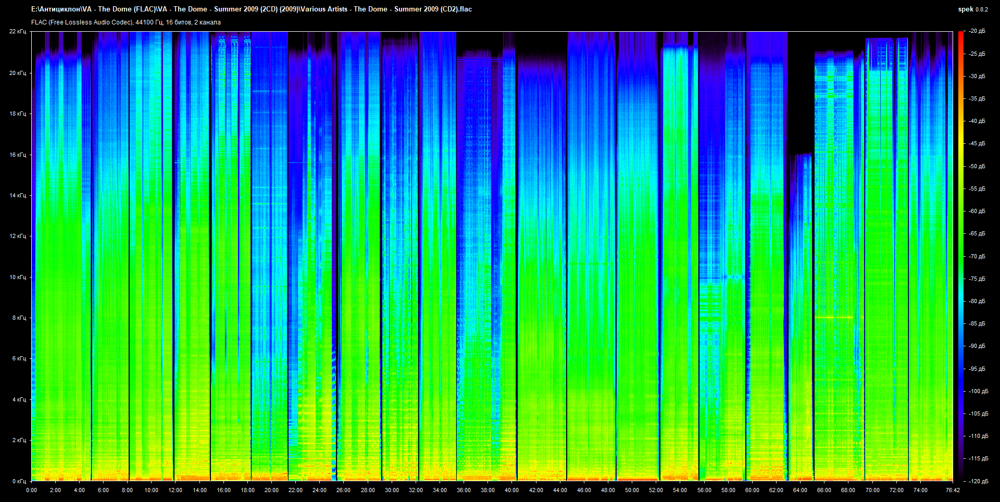
Task: Click the 4 кГц axis label
Action: [19, 399]
